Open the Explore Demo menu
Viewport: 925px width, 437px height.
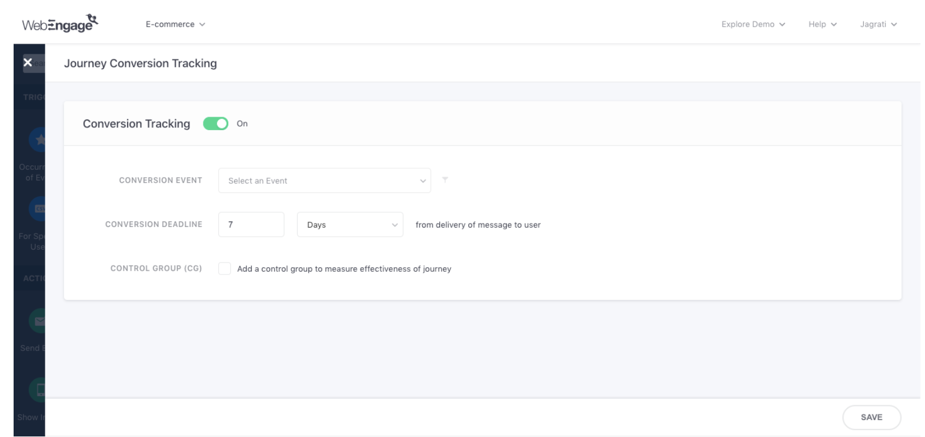coord(753,24)
